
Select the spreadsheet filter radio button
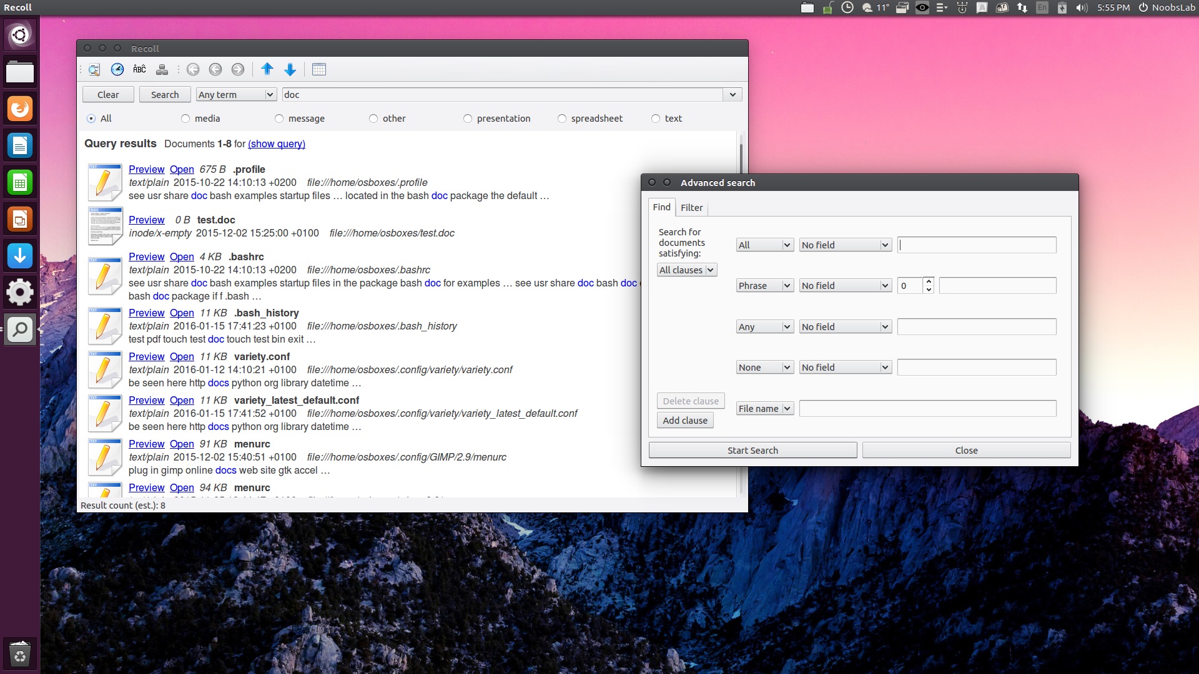pos(561,119)
